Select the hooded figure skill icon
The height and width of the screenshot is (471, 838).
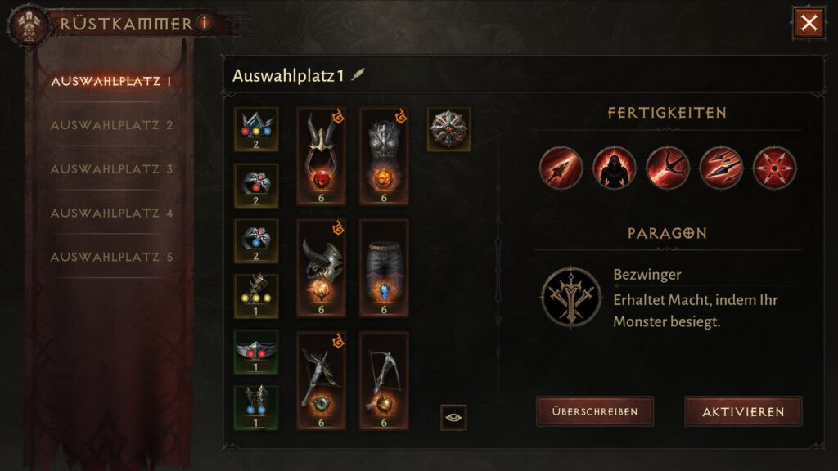[614, 168]
